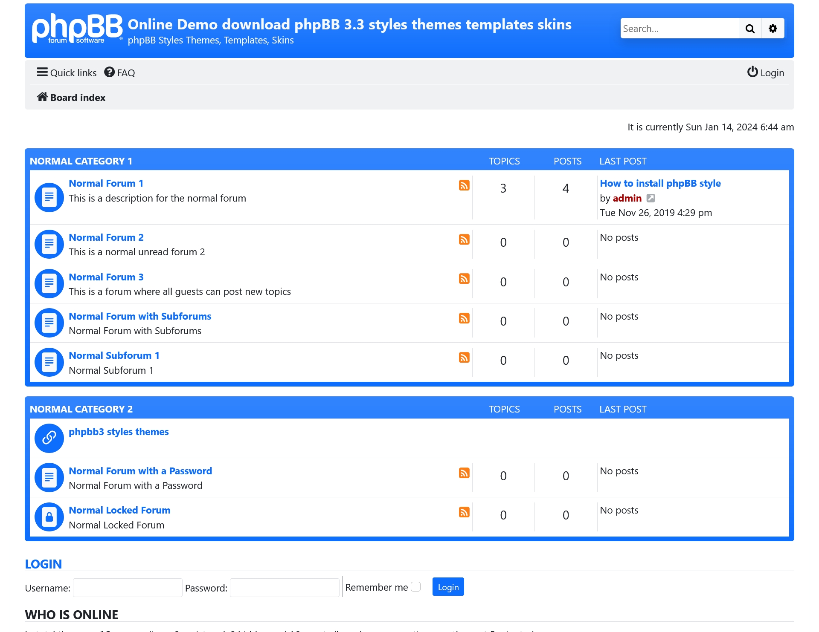The width and height of the screenshot is (819, 632).
Task: Open How to install phpBB style post
Action: pos(659,182)
